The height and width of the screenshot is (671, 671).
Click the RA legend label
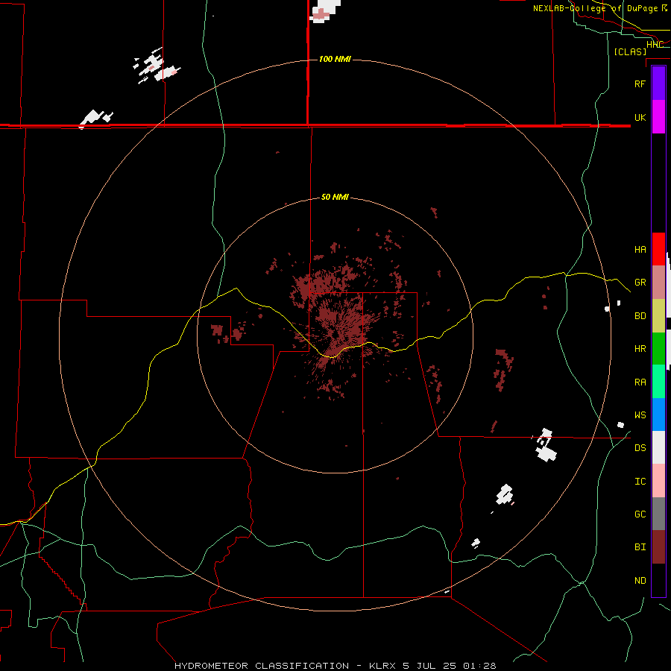point(640,382)
